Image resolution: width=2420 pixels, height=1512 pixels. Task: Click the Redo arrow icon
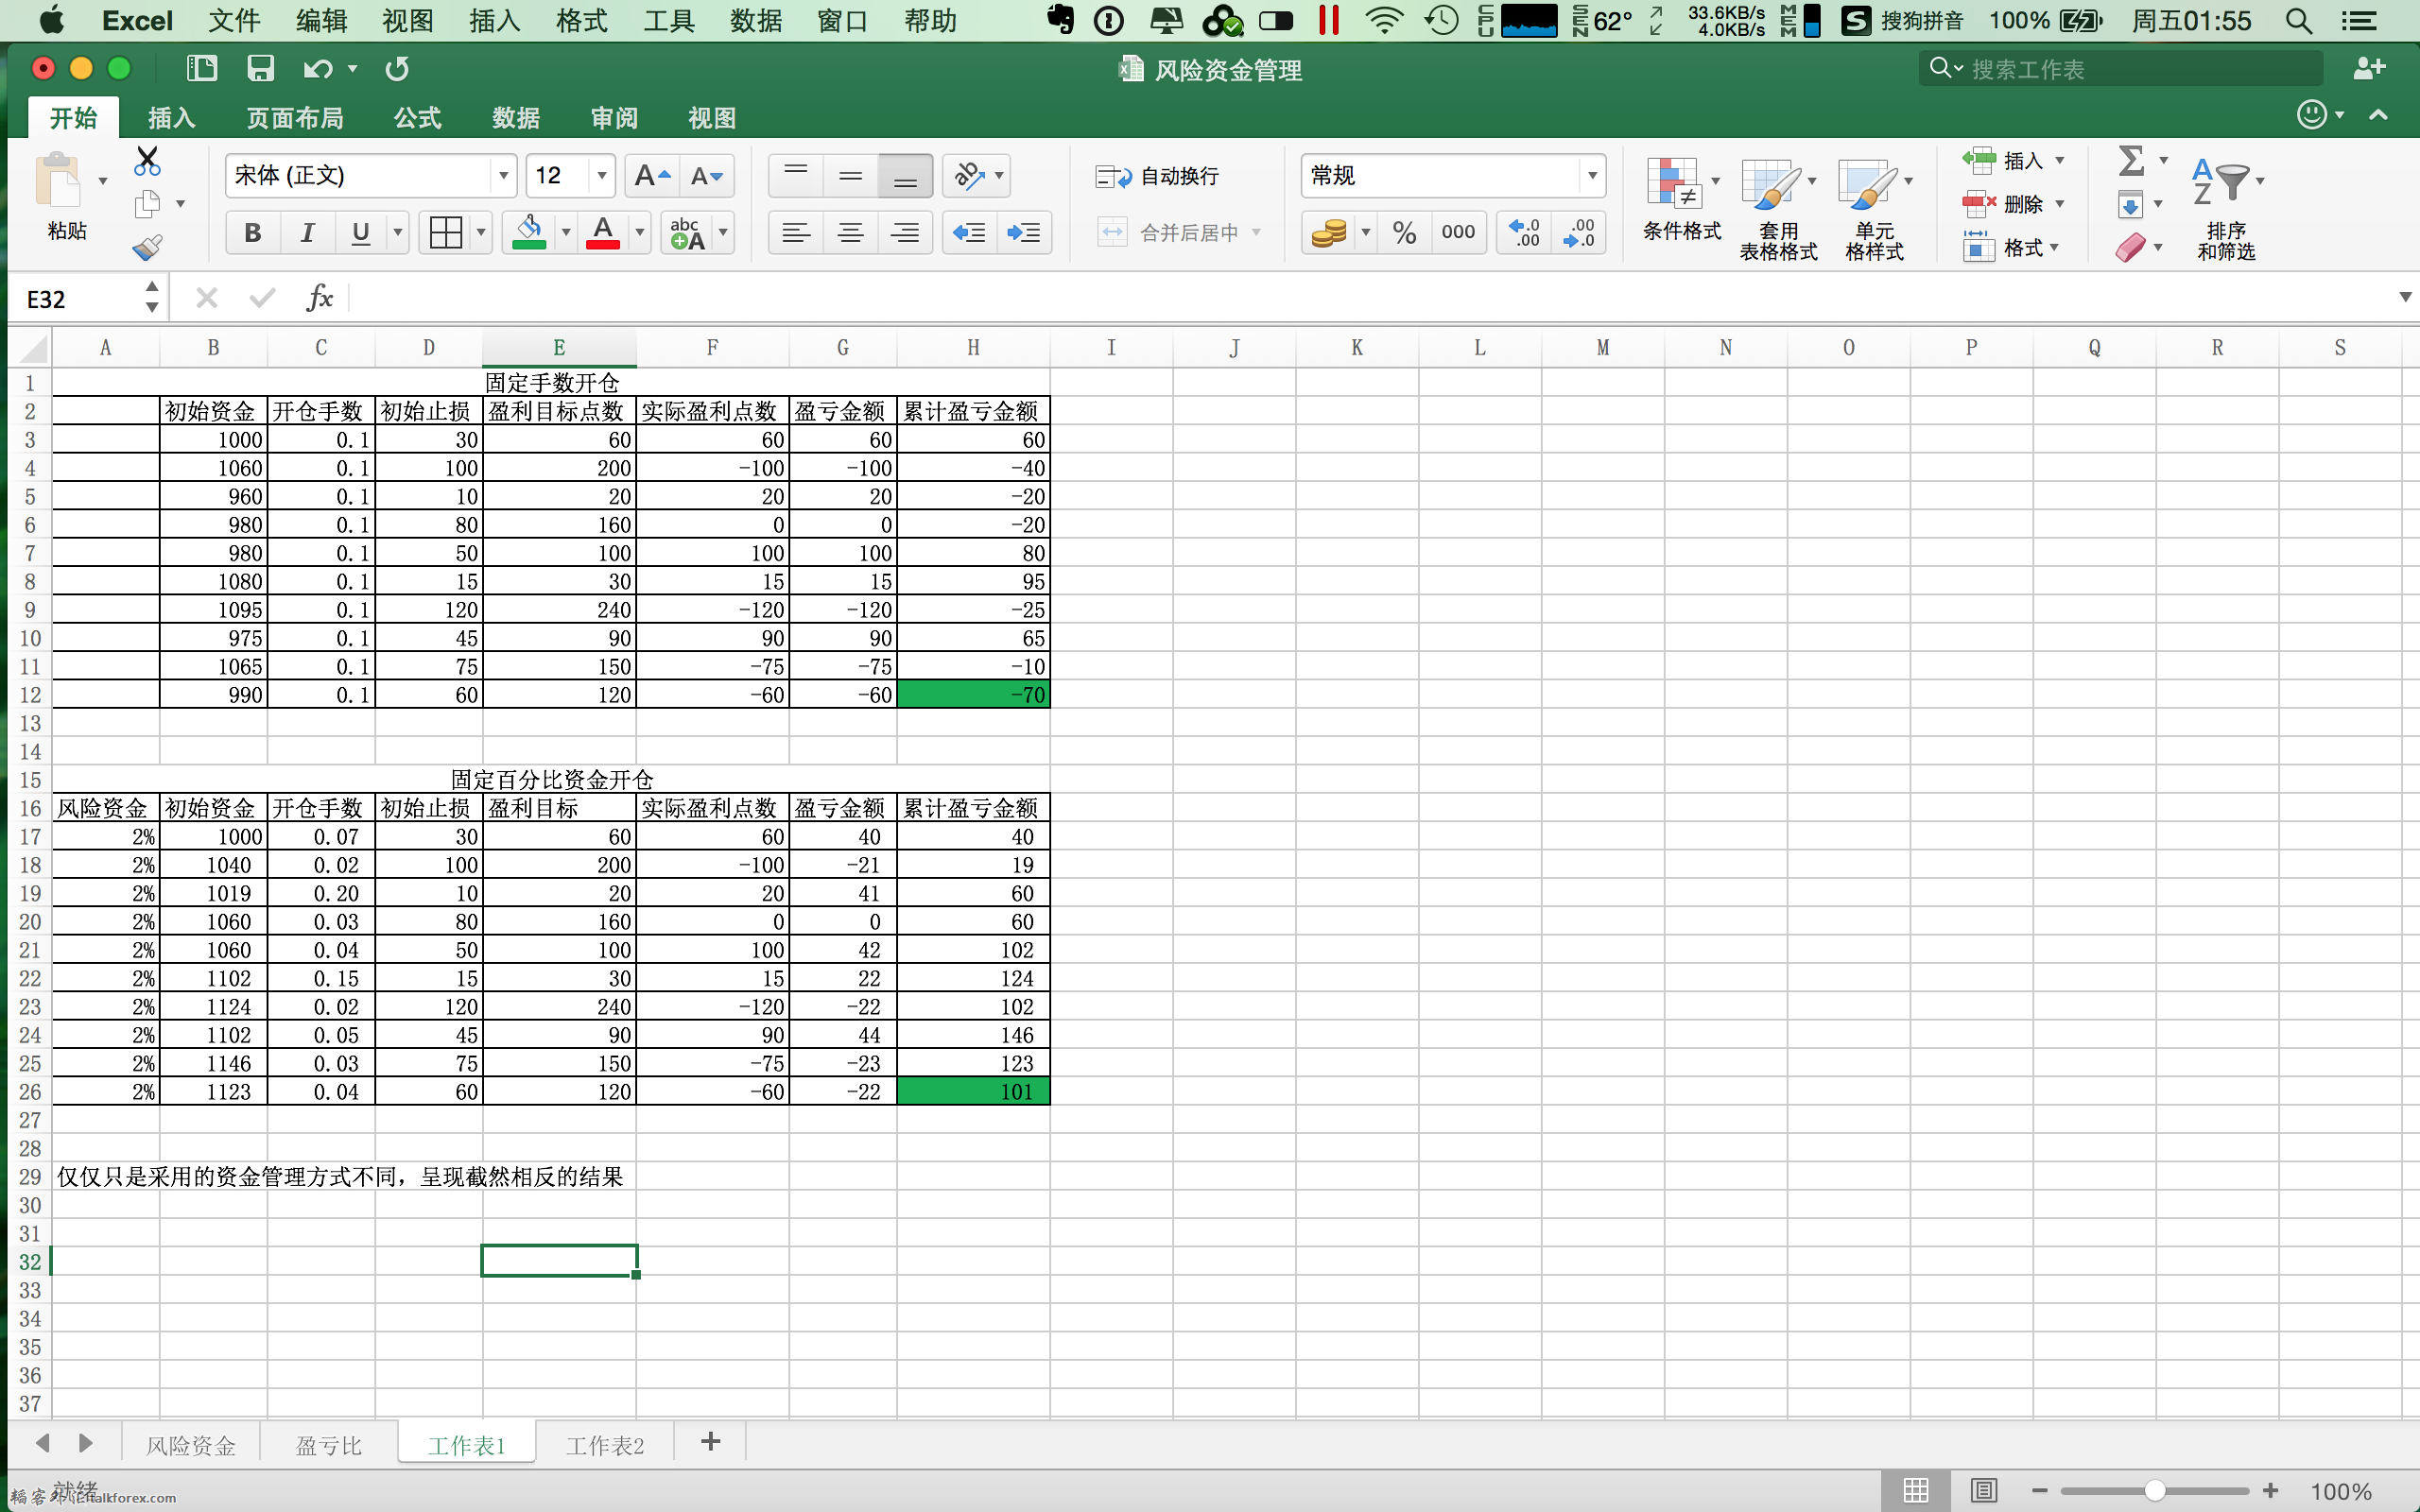[x=397, y=68]
